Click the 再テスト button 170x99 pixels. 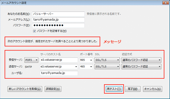pyautogui.click(x=114, y=89)
